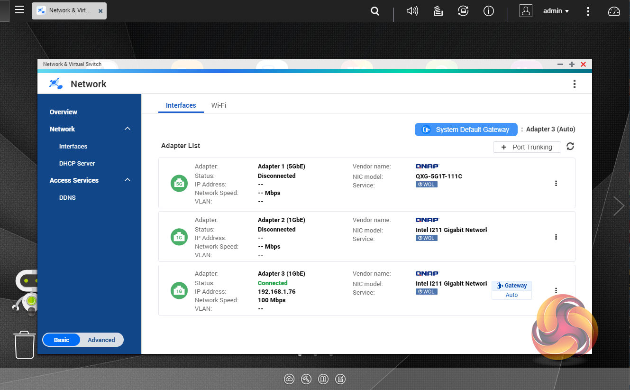
Task: Click the Port Trunking button
Action: coord(527,147)
